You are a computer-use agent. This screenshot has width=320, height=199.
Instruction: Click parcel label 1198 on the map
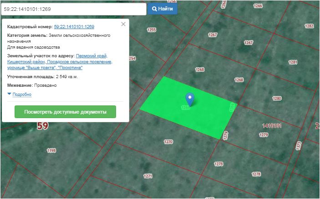[x=51, y=150]
